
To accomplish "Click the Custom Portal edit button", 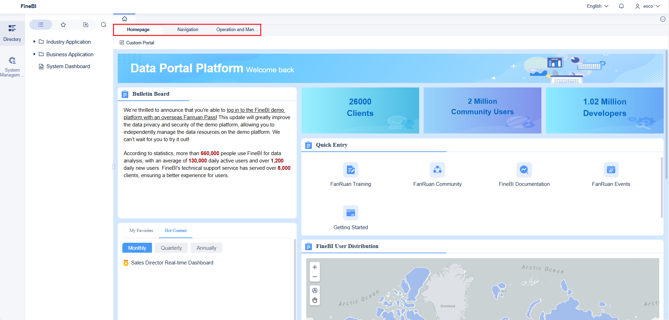I will point(137,43).
